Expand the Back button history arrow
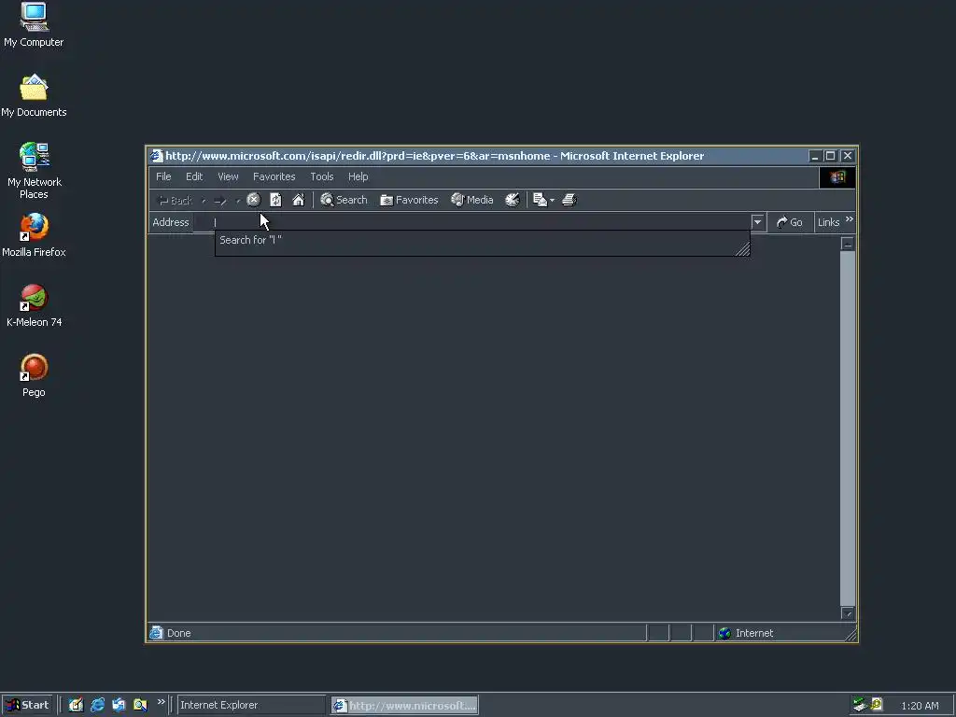 pyautogui.click(x=204, y=201)
